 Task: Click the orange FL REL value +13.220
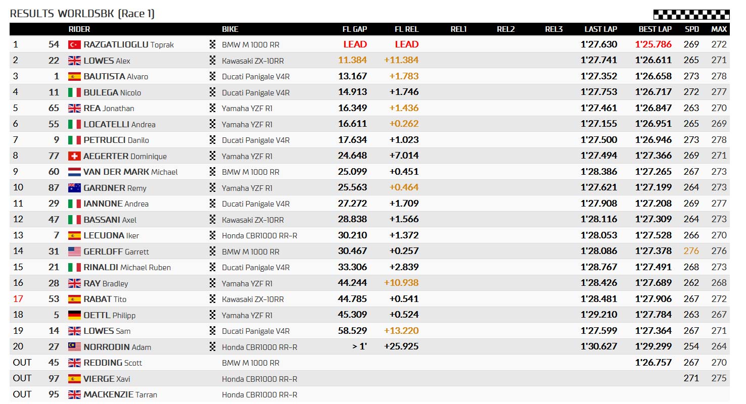[x=401, y=331]
